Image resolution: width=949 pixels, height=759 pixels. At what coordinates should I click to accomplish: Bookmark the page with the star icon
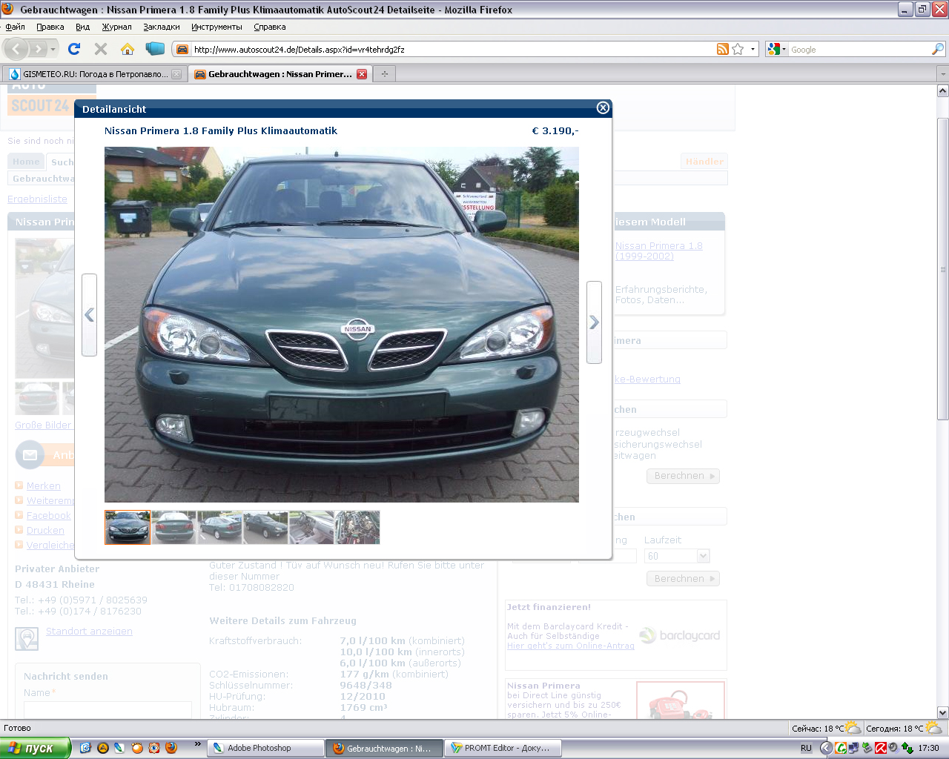(x=738, y=49)
